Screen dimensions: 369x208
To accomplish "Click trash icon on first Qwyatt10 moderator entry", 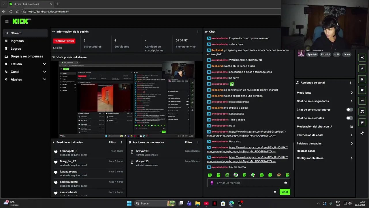I will coord(132,152).
